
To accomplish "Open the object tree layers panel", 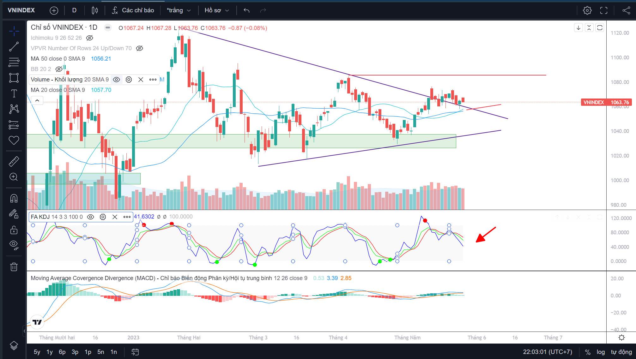I will [x=14, y=345].
